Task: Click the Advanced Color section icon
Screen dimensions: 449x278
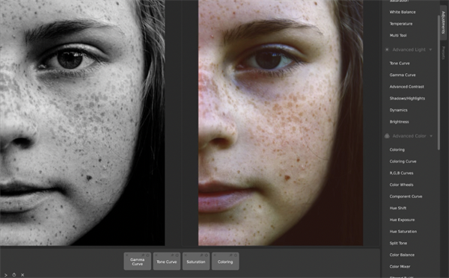Action: 387,136
